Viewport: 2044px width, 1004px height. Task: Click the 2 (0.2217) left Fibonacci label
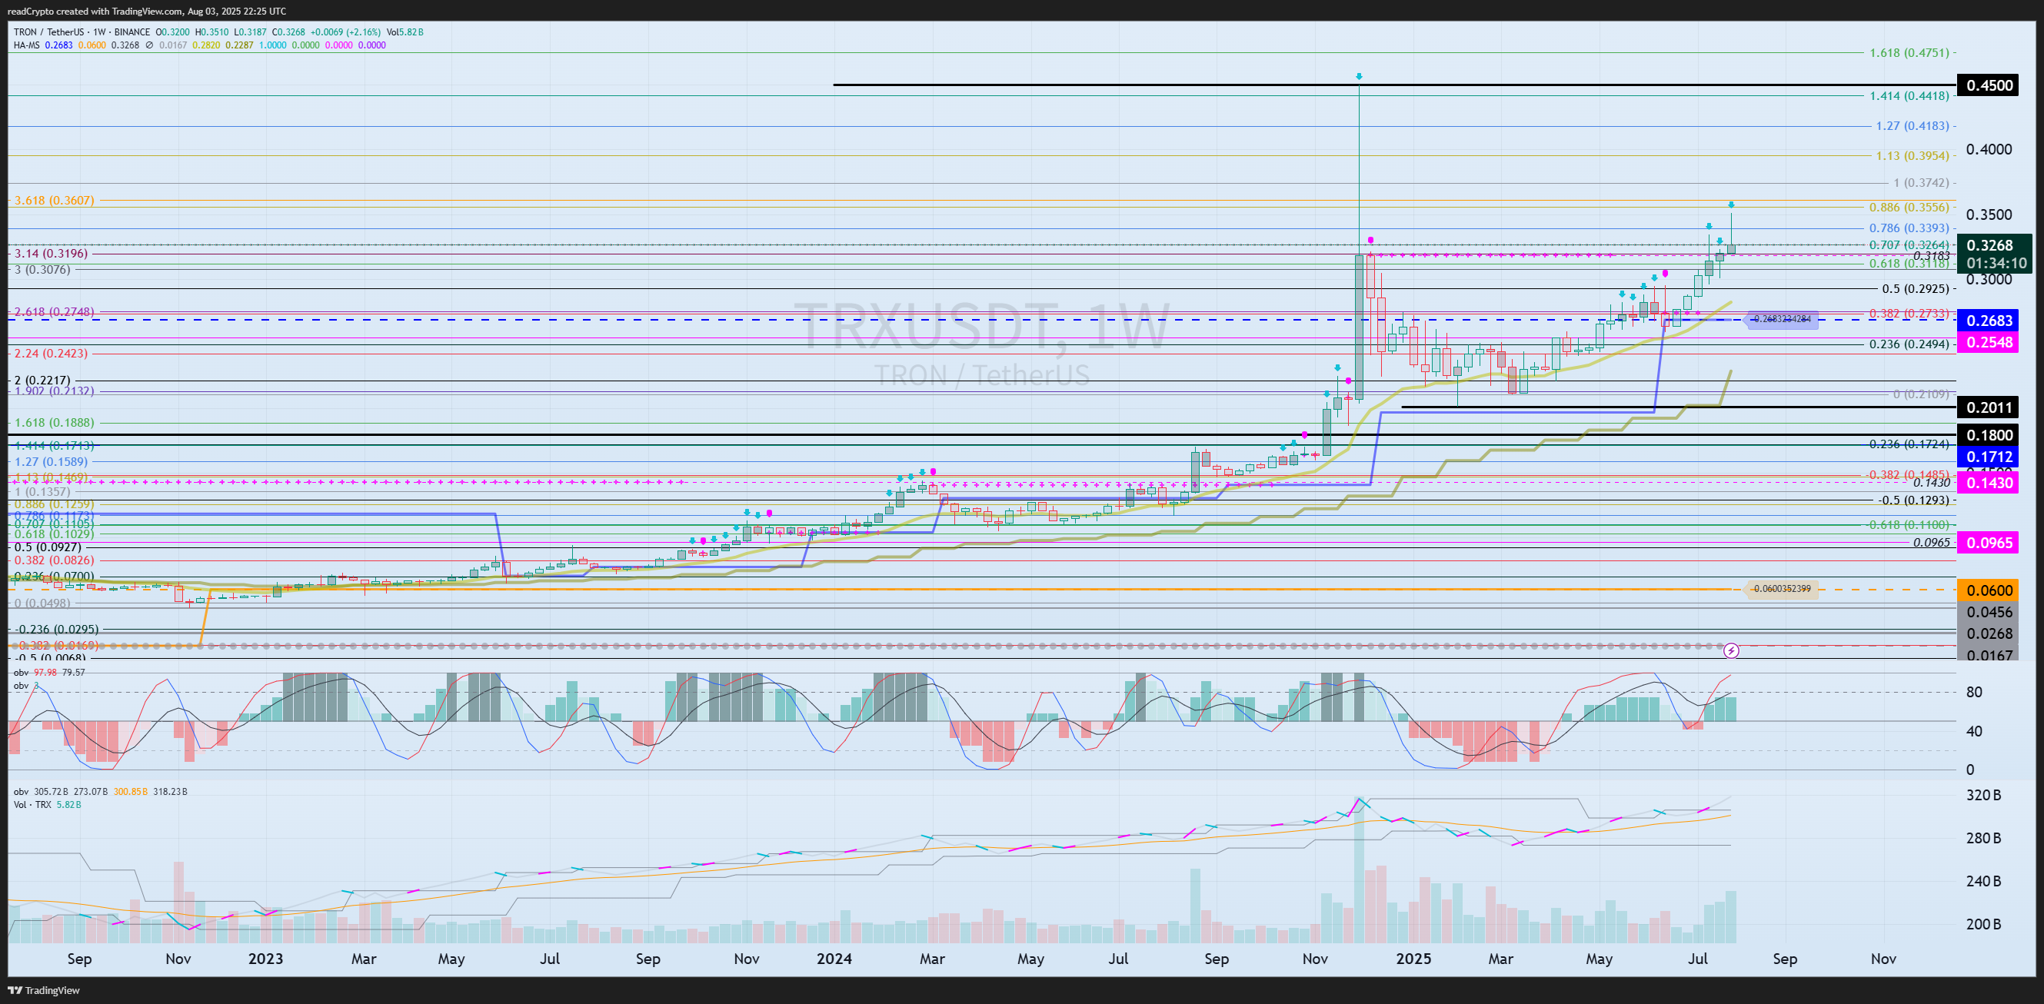click(42, 381)
